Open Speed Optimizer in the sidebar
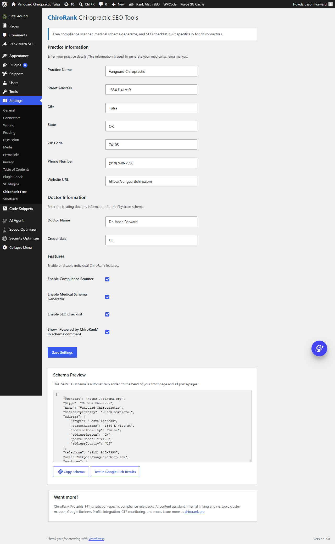 tap(21, 229)
